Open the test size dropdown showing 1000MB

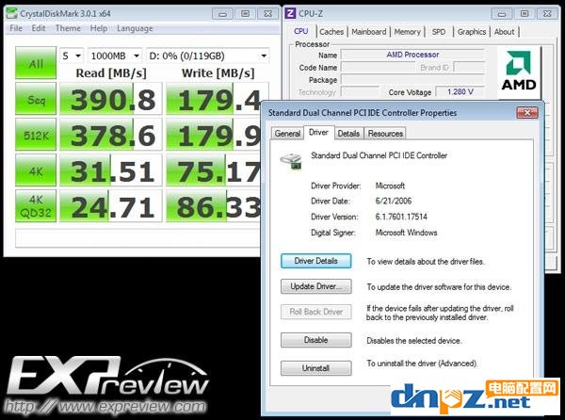[115, 56]
